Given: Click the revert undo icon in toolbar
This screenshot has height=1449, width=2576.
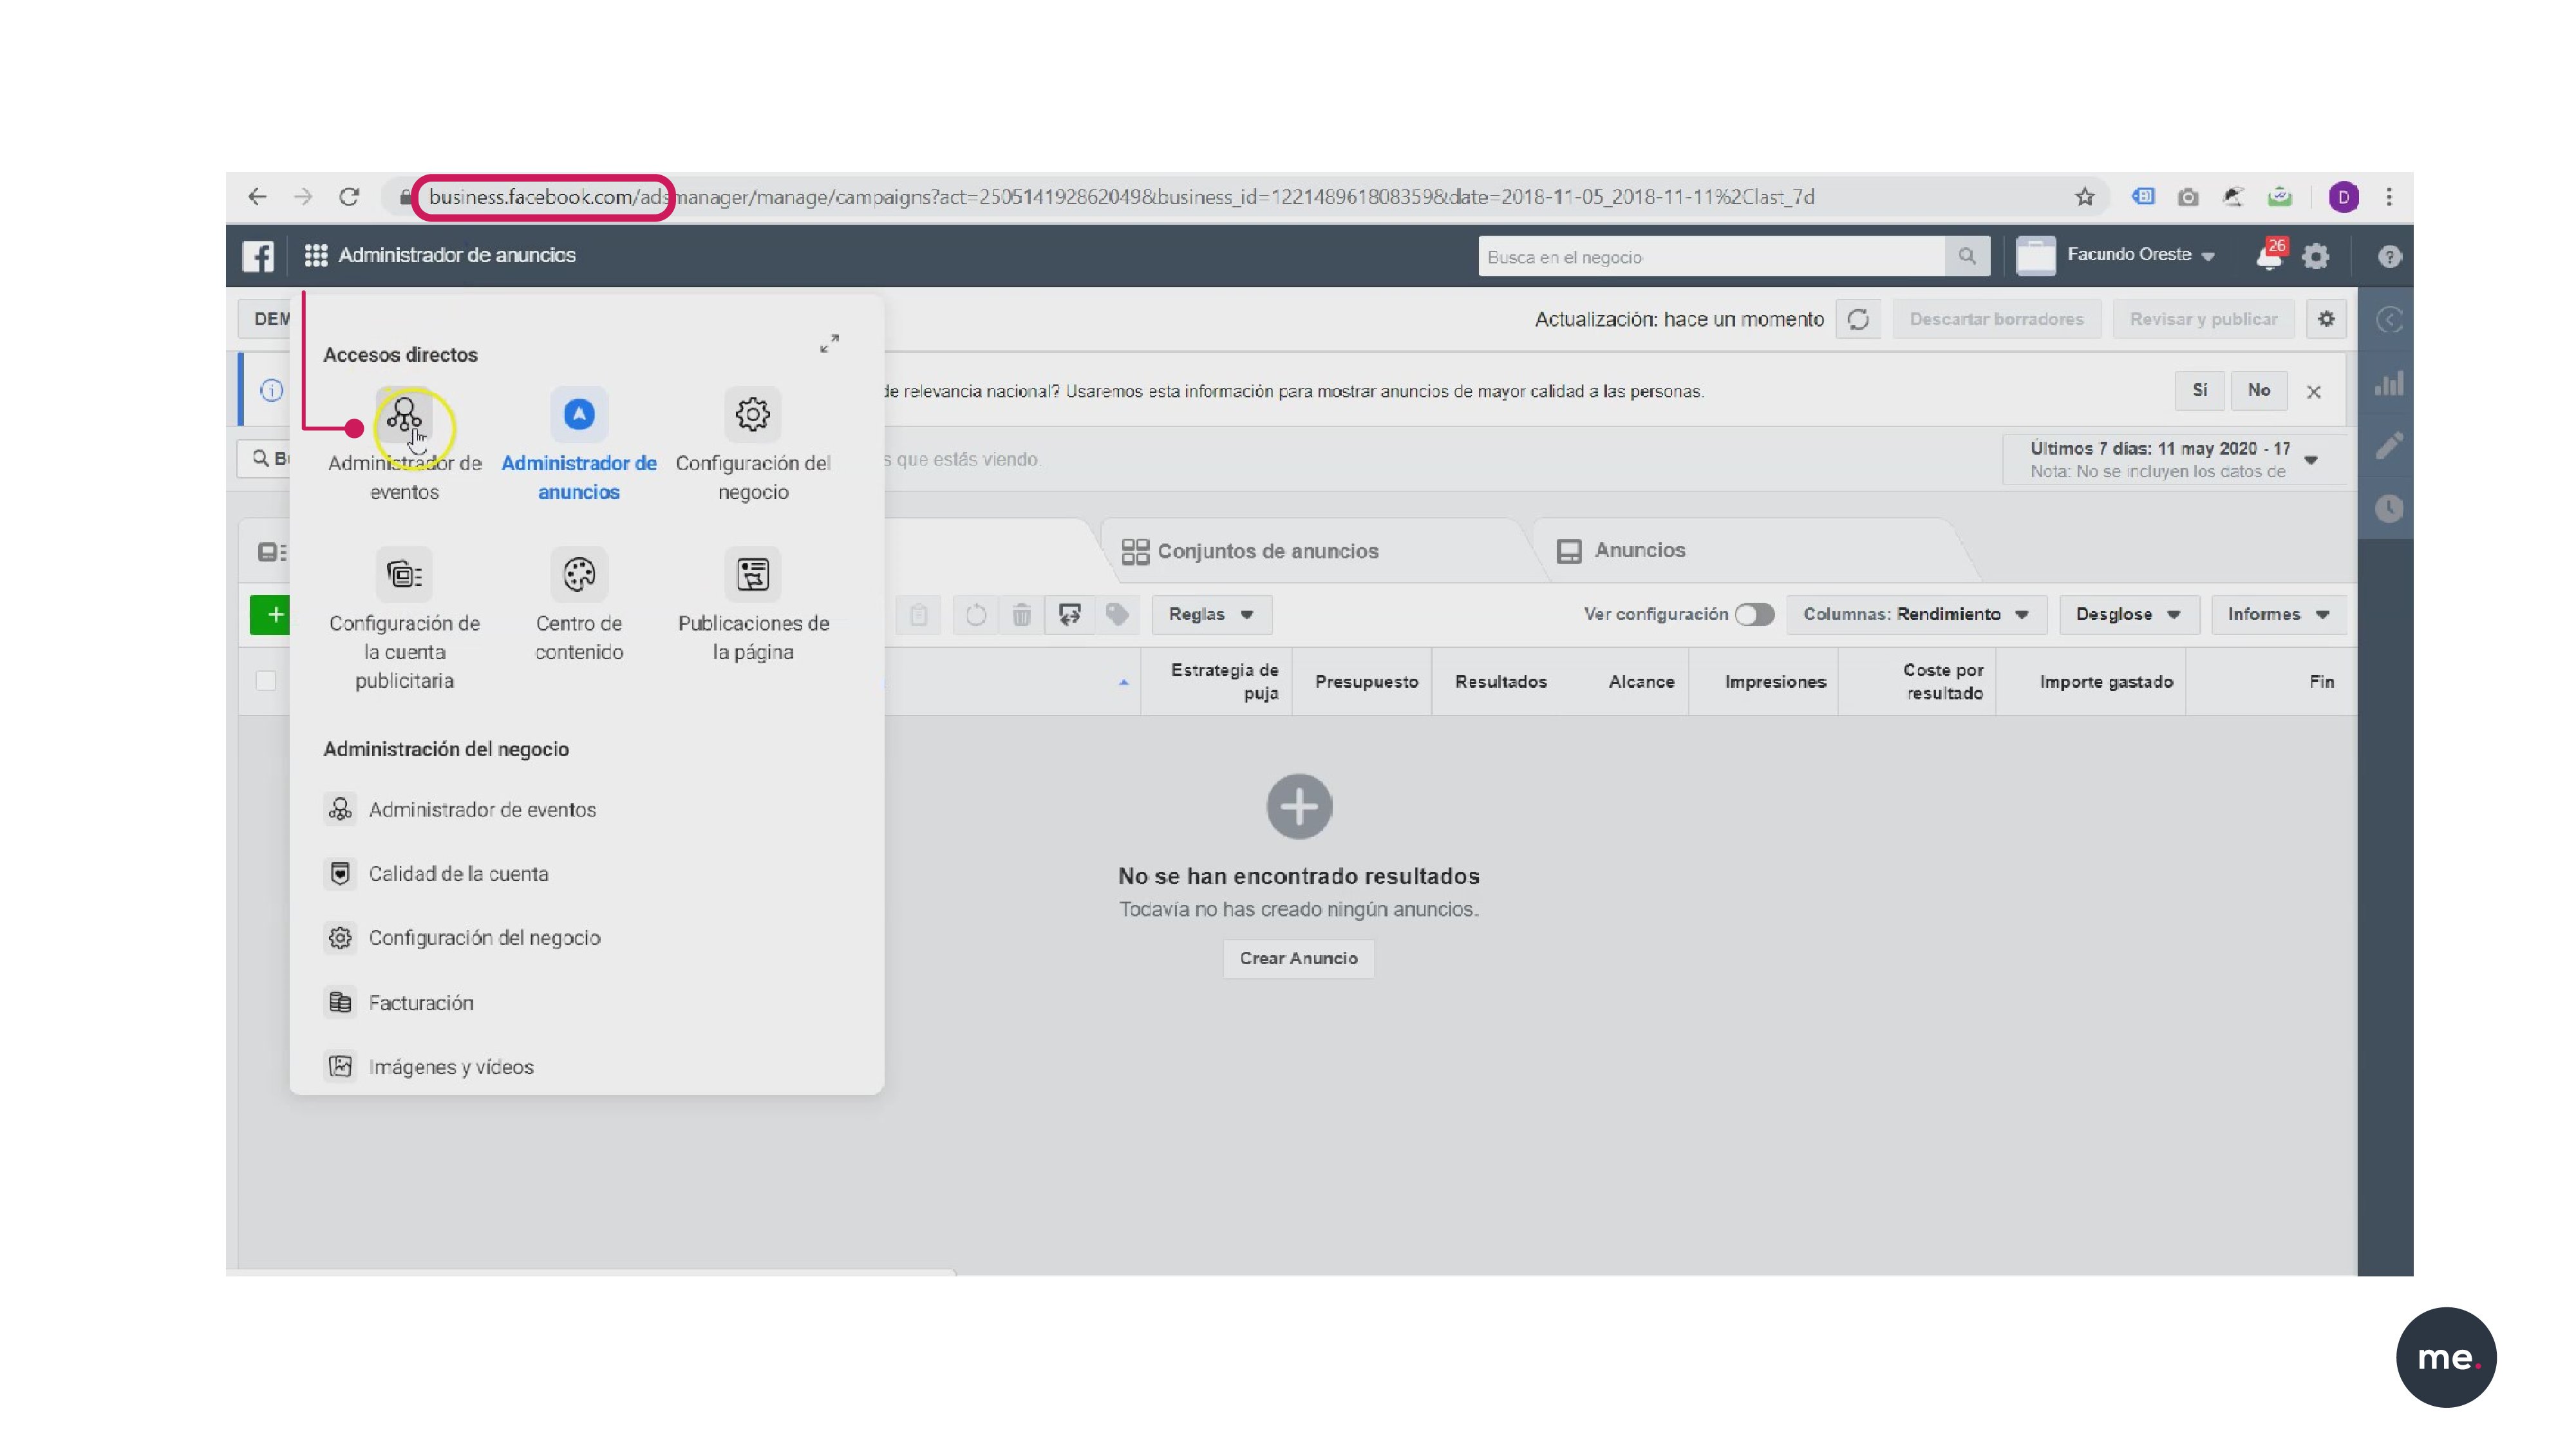Looking at the screenshot, I should point(975,614).
